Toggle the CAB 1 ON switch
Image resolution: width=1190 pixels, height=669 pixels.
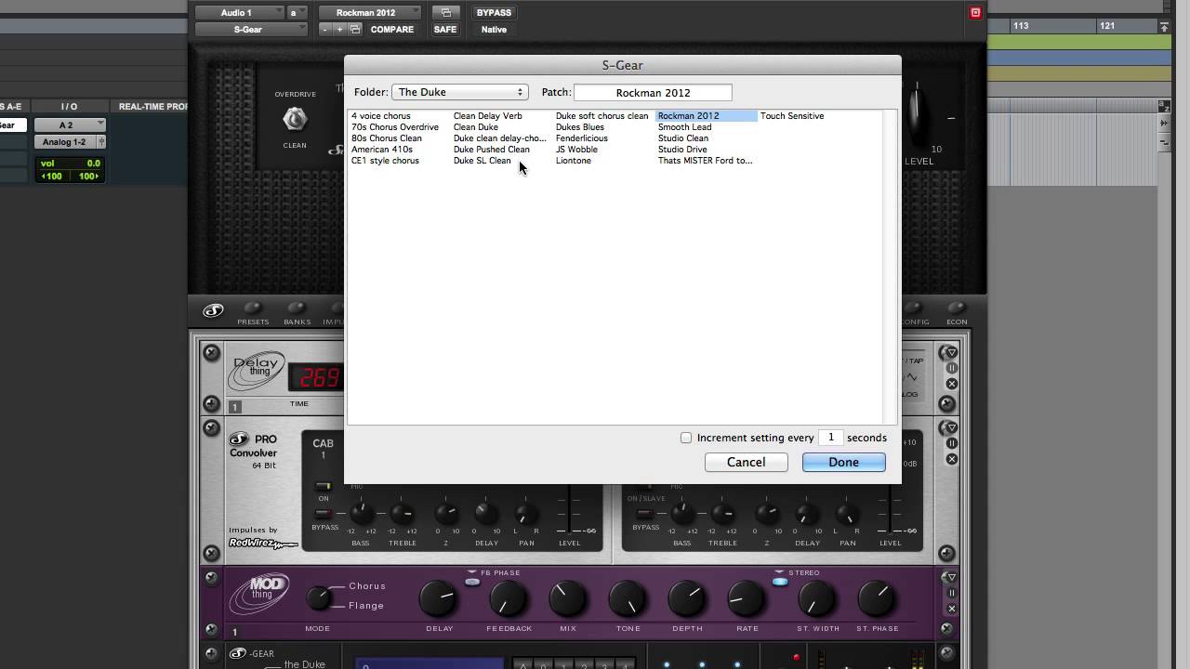pos(323,487)
